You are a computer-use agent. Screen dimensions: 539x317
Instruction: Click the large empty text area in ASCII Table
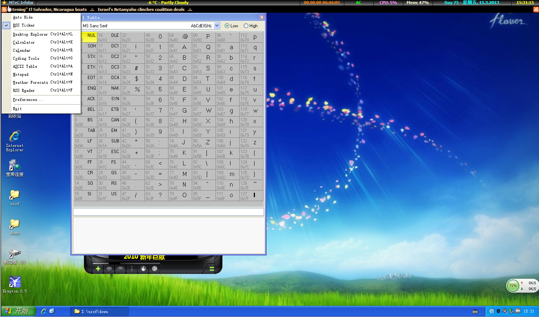[x=168, y=235]
